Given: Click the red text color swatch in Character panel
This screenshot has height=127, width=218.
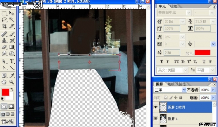Looking at the screenshot, I should [202, 53].
